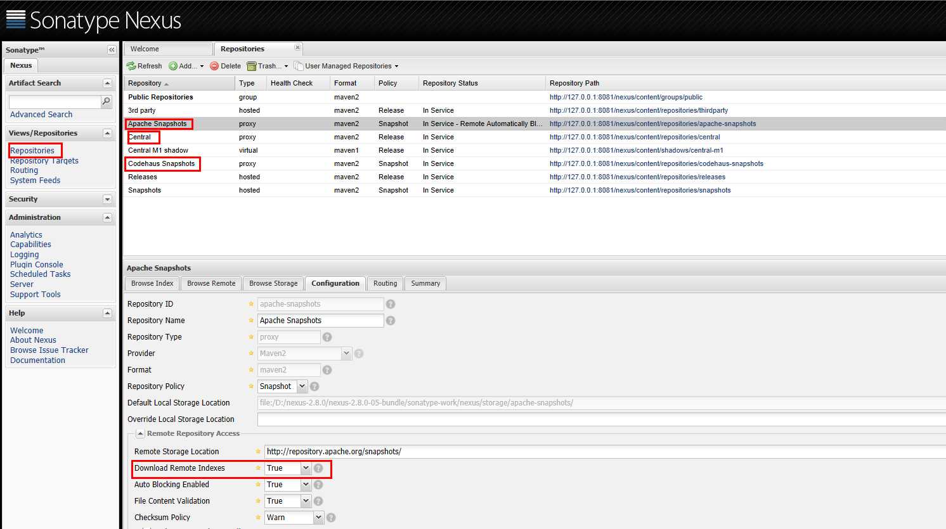Click help icon for Auto Blocking Enabled
The image size is (946, 529).
(318, 485)
